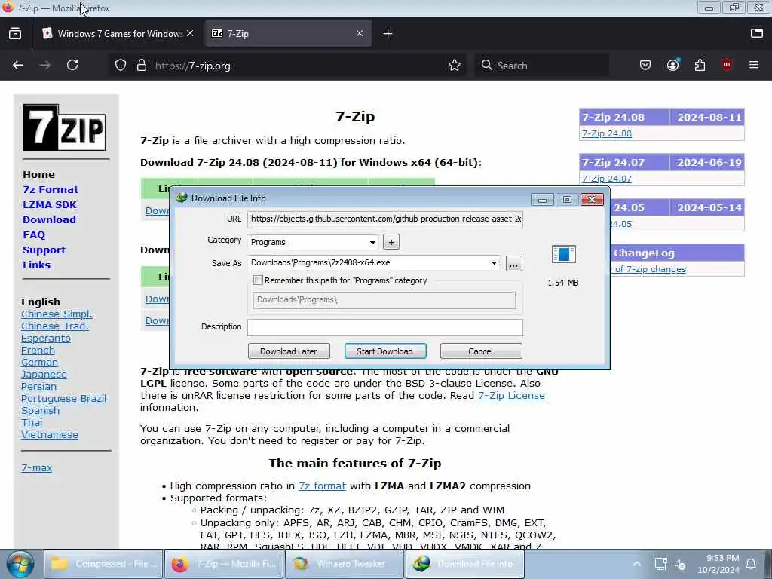Image resolution: width=772 pixels, height=579 pixels.
Task: Open the Extensions puzzle icon
Action: pyautogui.click(x=700, y=65)
